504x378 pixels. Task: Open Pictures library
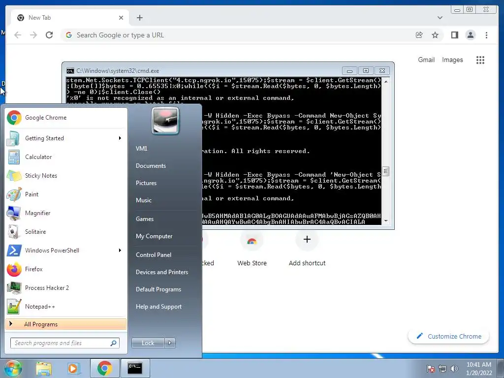point(146,183)
